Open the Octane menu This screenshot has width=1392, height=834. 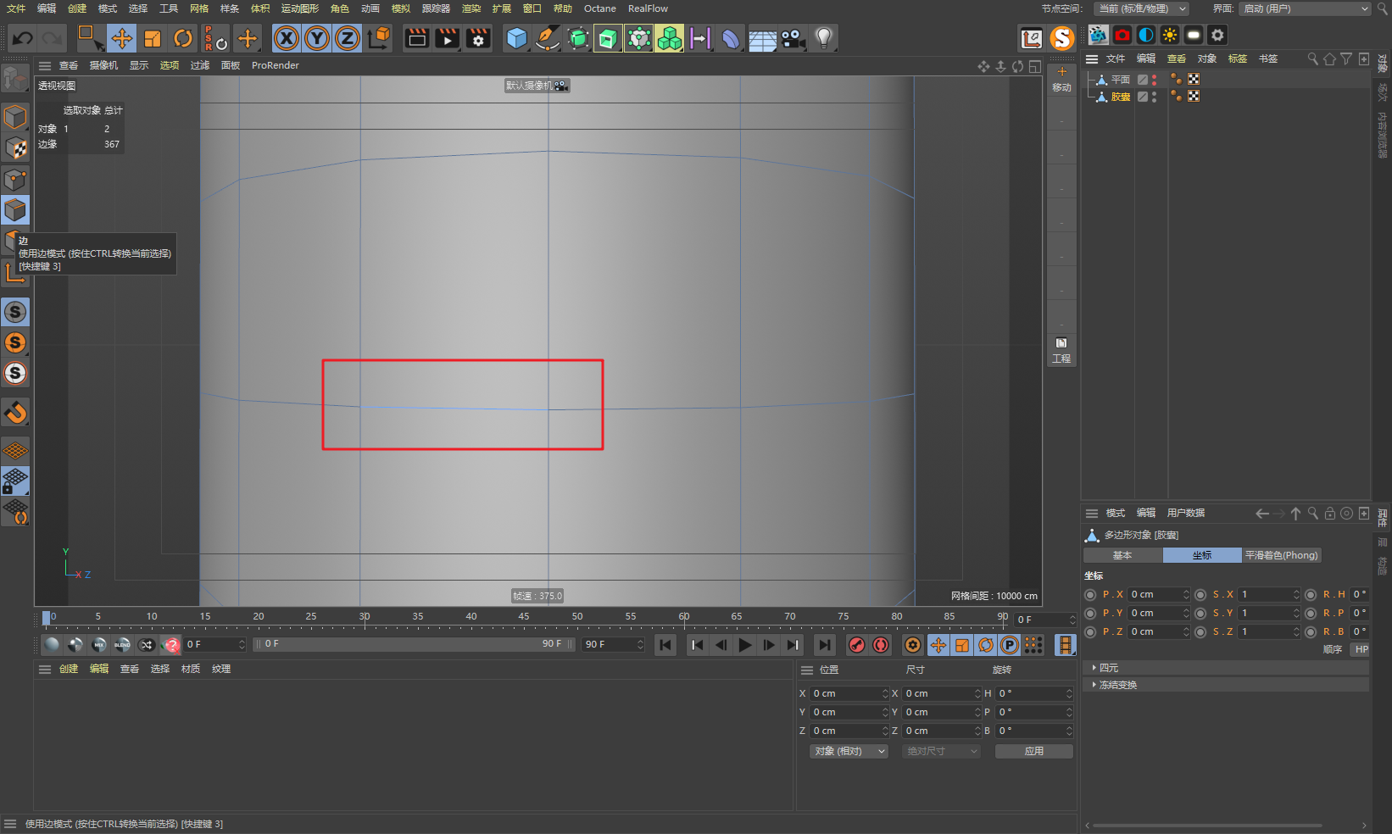[x=600, y=8]
